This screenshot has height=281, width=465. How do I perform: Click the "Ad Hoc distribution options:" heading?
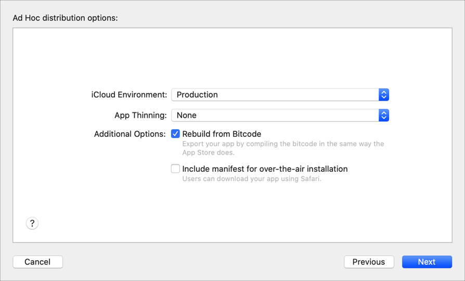point(65,18)
